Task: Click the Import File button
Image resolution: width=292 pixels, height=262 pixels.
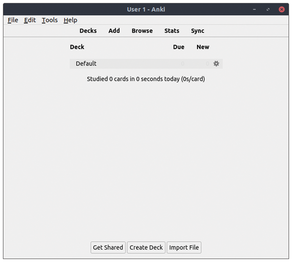Action: click(184, 247)
